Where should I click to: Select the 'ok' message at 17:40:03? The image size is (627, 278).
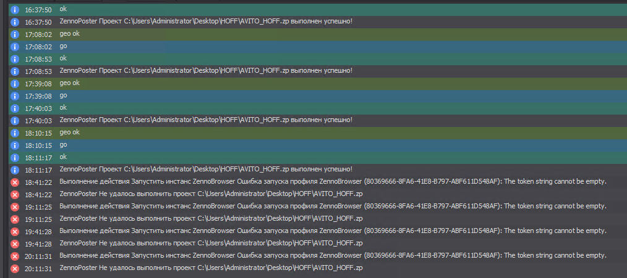(63, 108)
